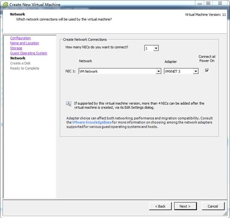Expand the NIC count dropdown
230x218 pixels.
156,48
